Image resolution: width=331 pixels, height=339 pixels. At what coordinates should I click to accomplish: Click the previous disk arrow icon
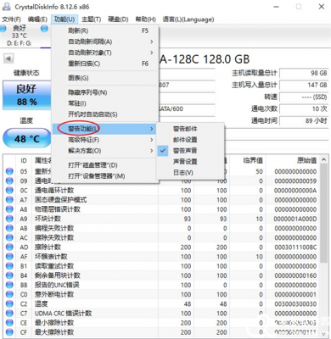pyautogui.click(x=8, y=58)
